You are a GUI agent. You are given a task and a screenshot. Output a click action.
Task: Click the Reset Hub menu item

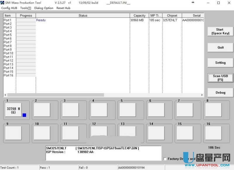point(63,8)
